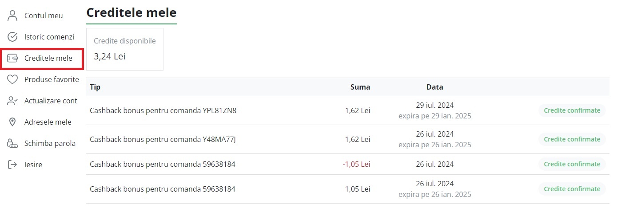Screen dimensions: 637x212
Task: Click the Suma column header
Action: click(x=360, y=87)
